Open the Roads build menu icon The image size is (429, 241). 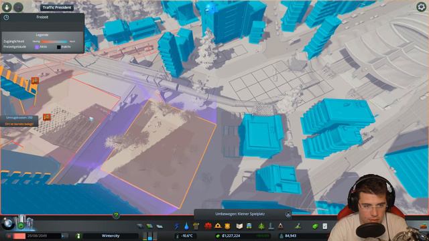140,226
